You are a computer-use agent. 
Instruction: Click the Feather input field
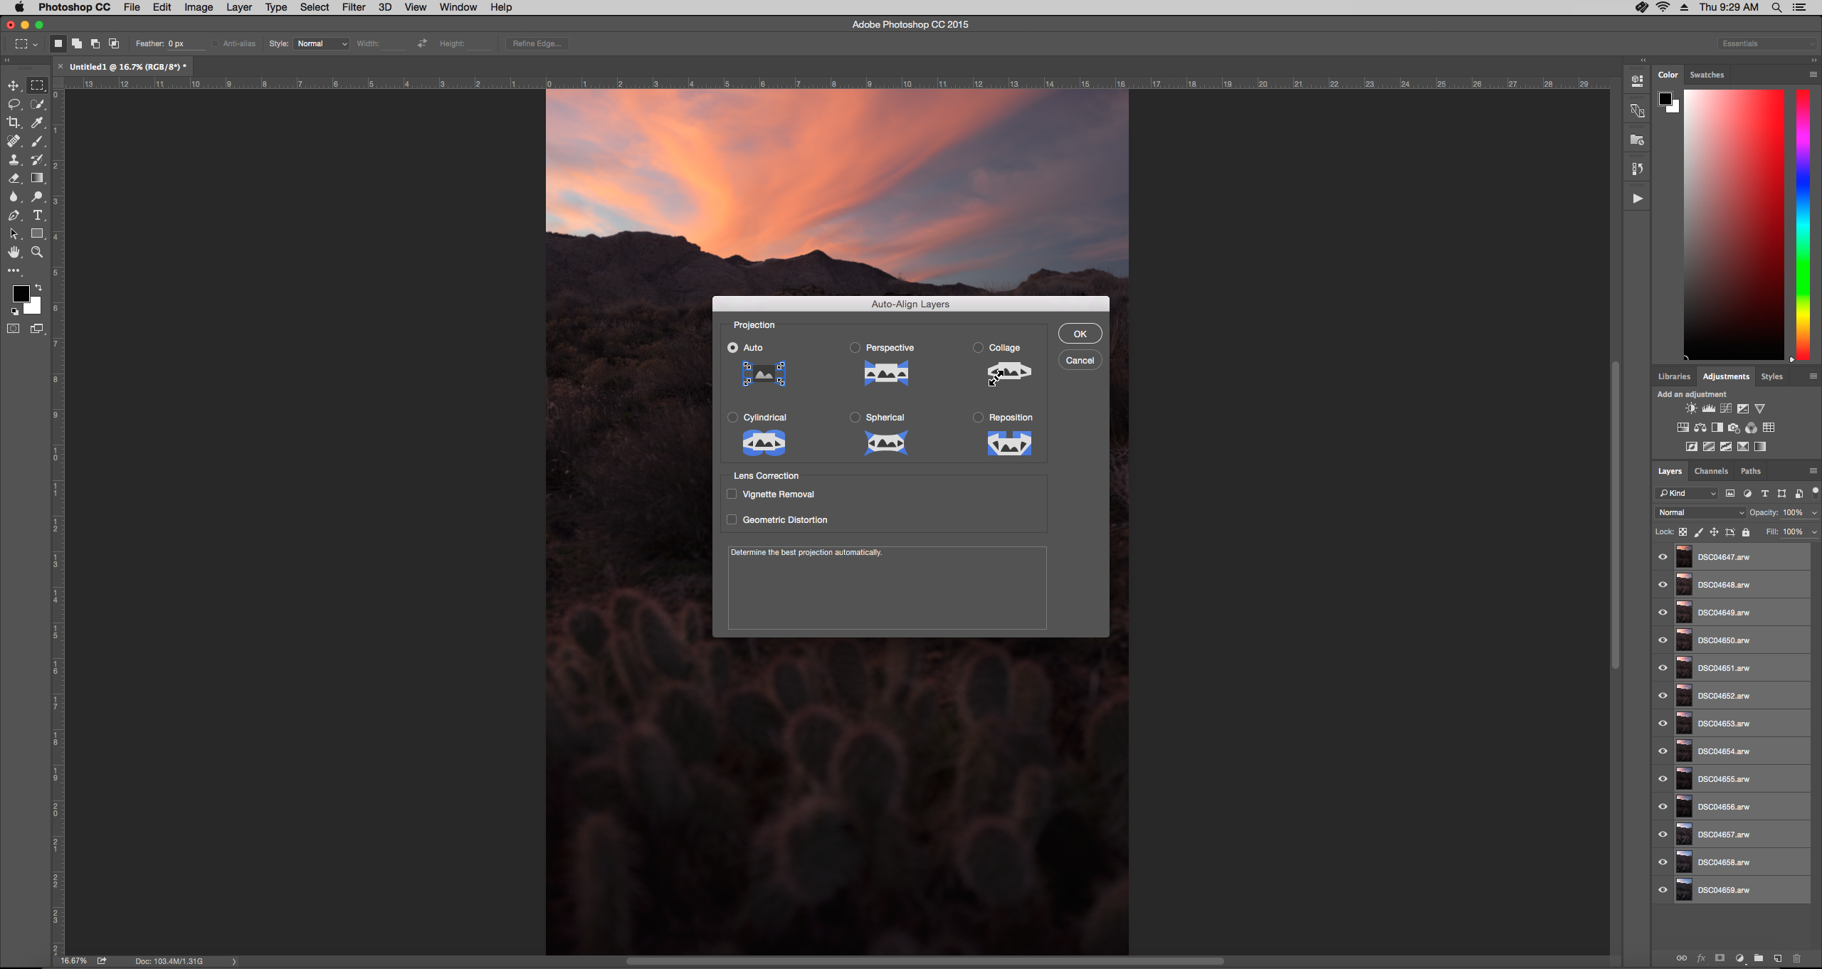coord(185,43)
